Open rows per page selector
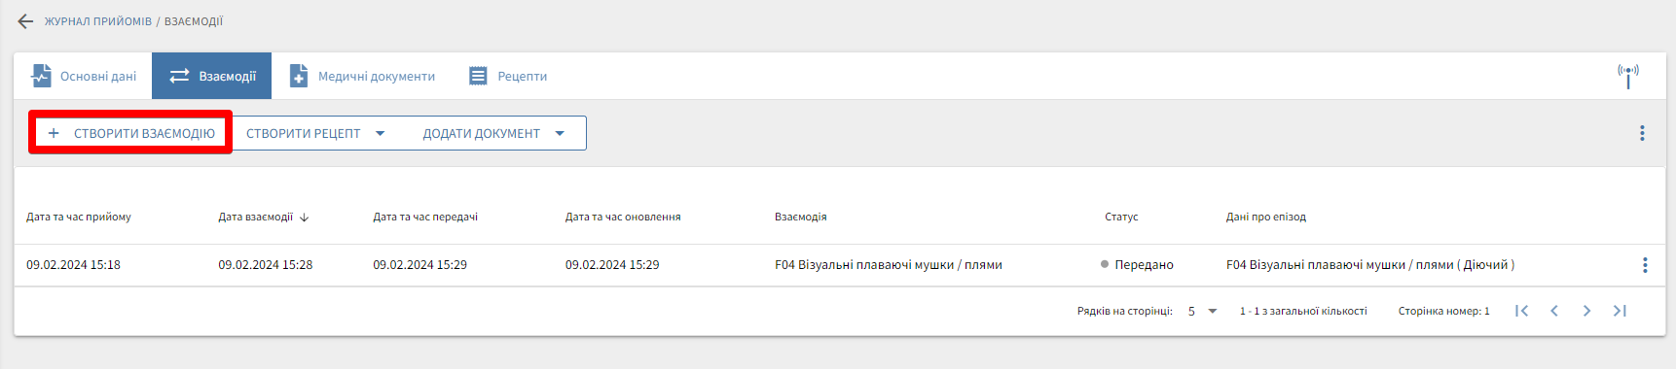Viewport: 1676px width, 369px height. pyautogui.click(x=1202, y=311)
